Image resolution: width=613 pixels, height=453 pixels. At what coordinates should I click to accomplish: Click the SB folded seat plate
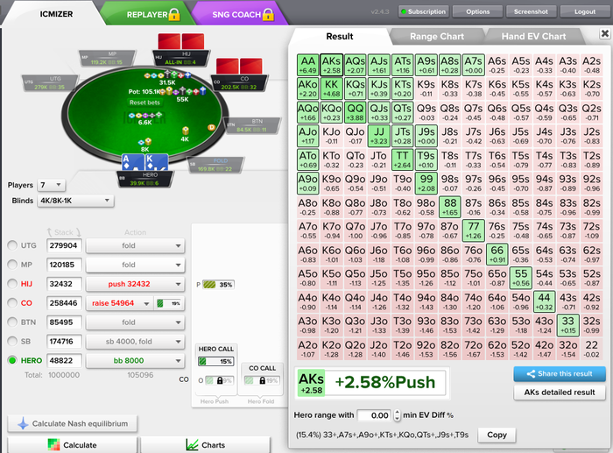pos(215,165)
